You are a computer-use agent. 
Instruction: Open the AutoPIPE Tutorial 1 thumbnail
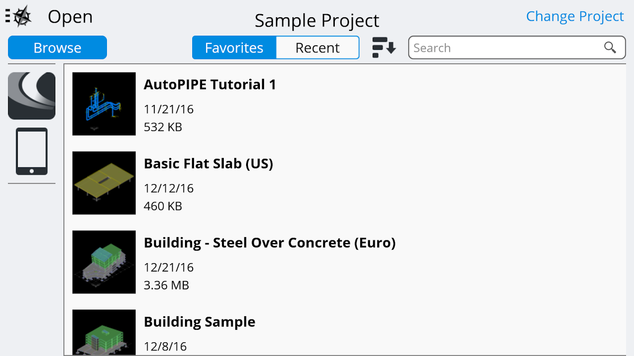(104, 104)
